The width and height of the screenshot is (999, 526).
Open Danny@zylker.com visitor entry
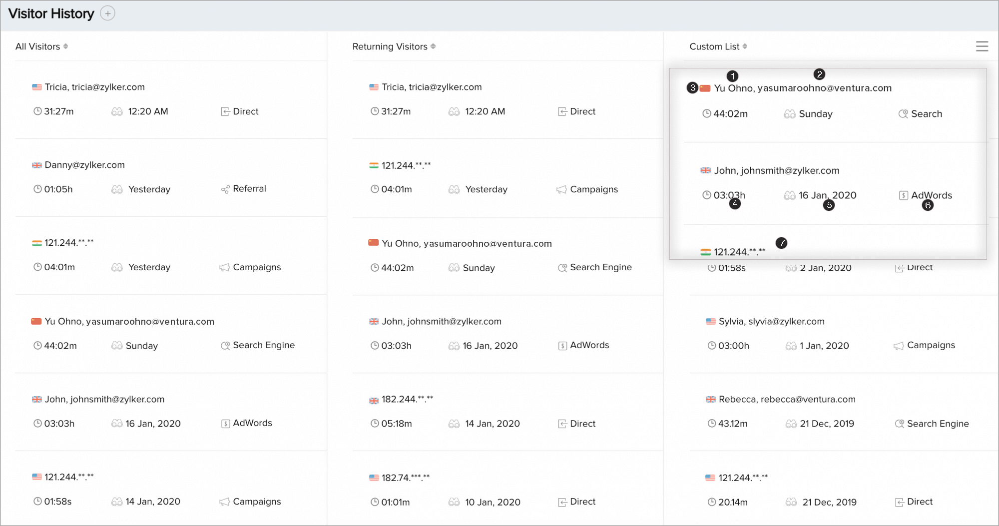(x=84, y=165)
